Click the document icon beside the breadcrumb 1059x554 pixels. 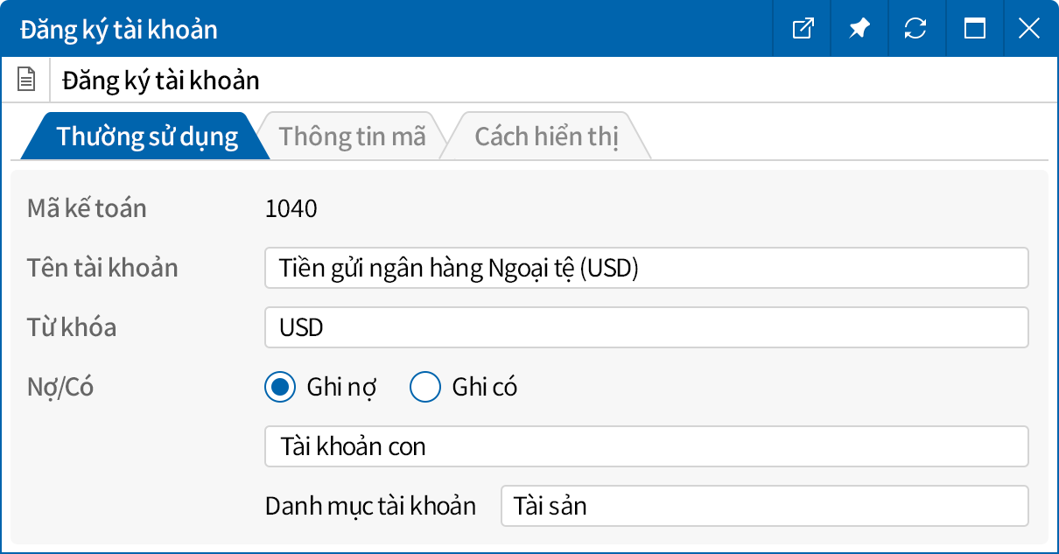point(26,79)
